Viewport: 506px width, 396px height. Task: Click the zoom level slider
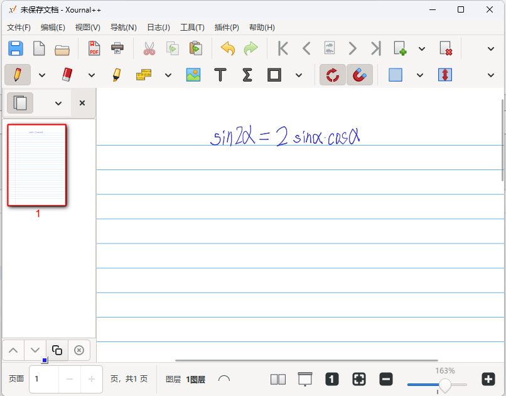tap(444, 385)
